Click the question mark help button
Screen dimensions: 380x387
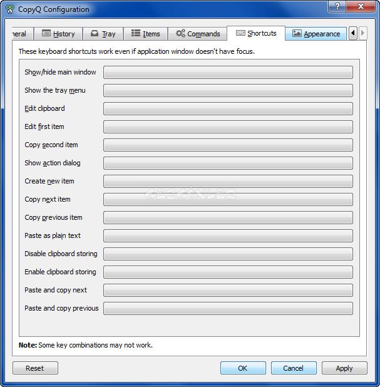click(x=337, y=6)
